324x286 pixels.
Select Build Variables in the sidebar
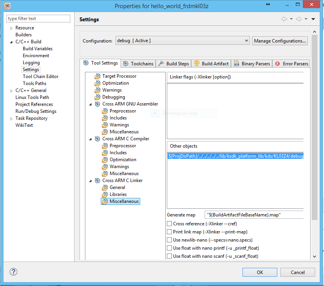[37, 49]
